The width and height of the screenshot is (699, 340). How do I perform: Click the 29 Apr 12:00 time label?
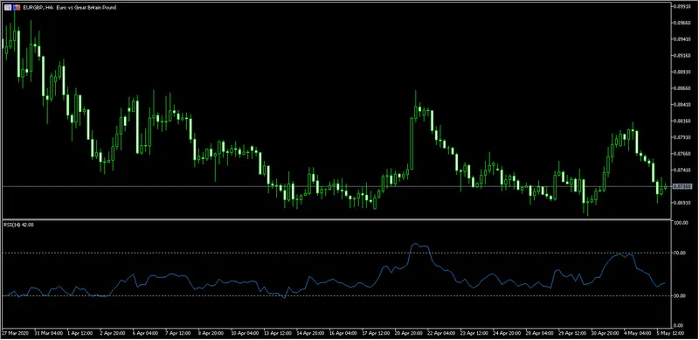(571, 333)
